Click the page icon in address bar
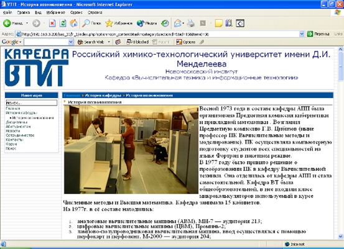The image size is (344, 249). tap(19, 34)
